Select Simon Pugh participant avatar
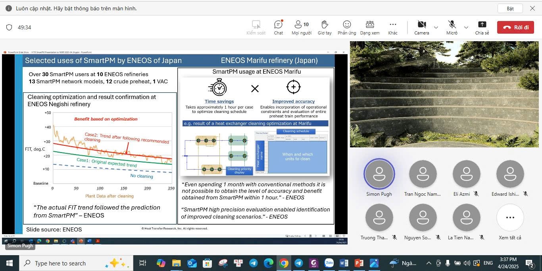The image size is (542, 271). pyautogui.click(x=379, y=174)
